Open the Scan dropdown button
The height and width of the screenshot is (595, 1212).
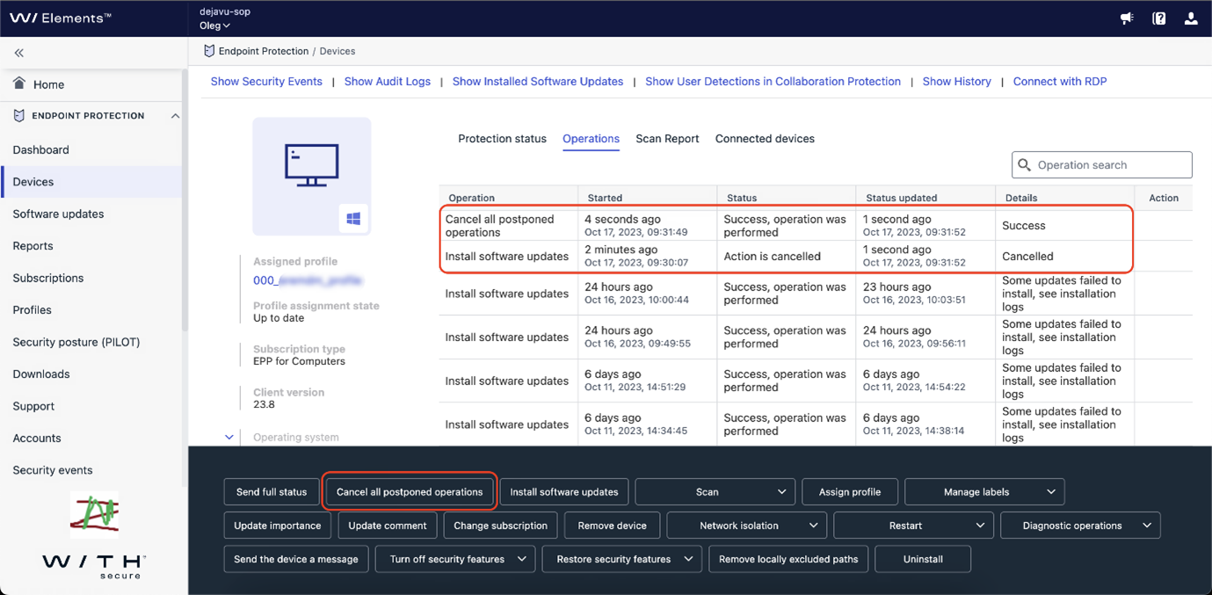pyautogui.click(x=715, y=492)
